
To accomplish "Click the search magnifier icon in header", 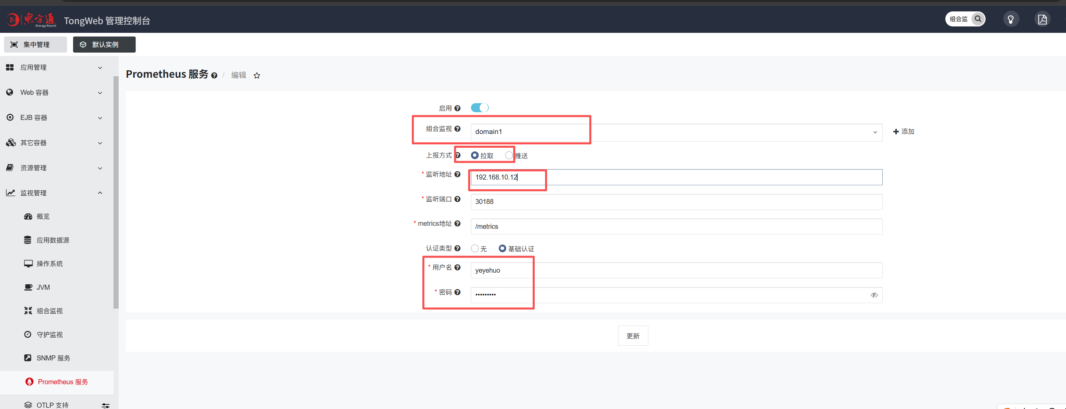I will (x=978, y=19).
